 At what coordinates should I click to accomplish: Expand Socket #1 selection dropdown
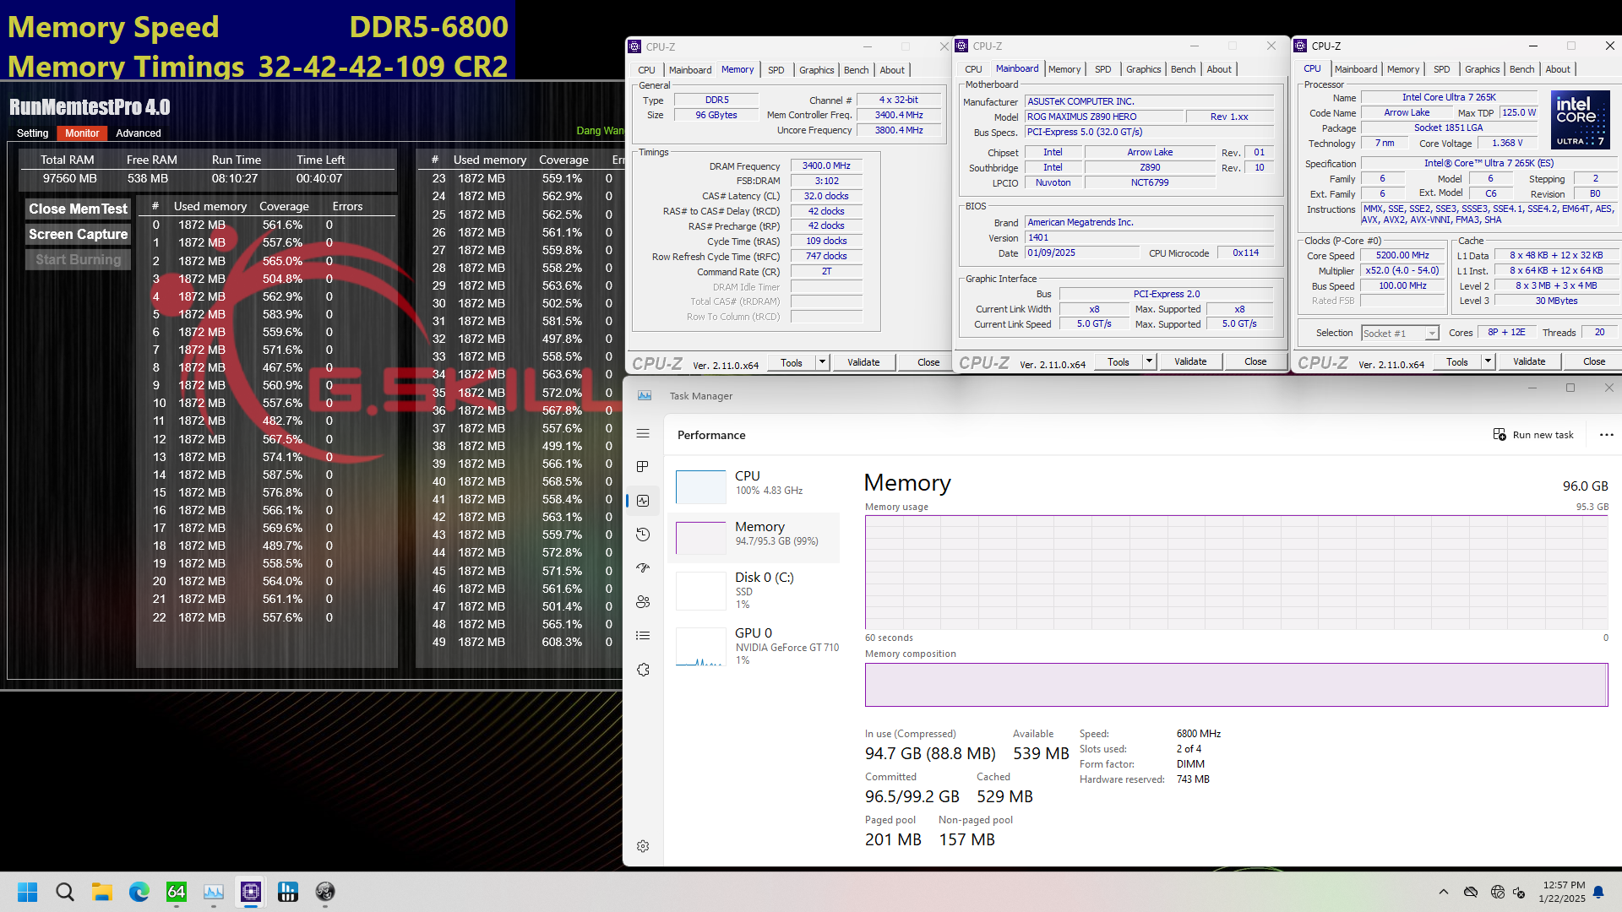pyautogui.click(x=1432, y=334)
